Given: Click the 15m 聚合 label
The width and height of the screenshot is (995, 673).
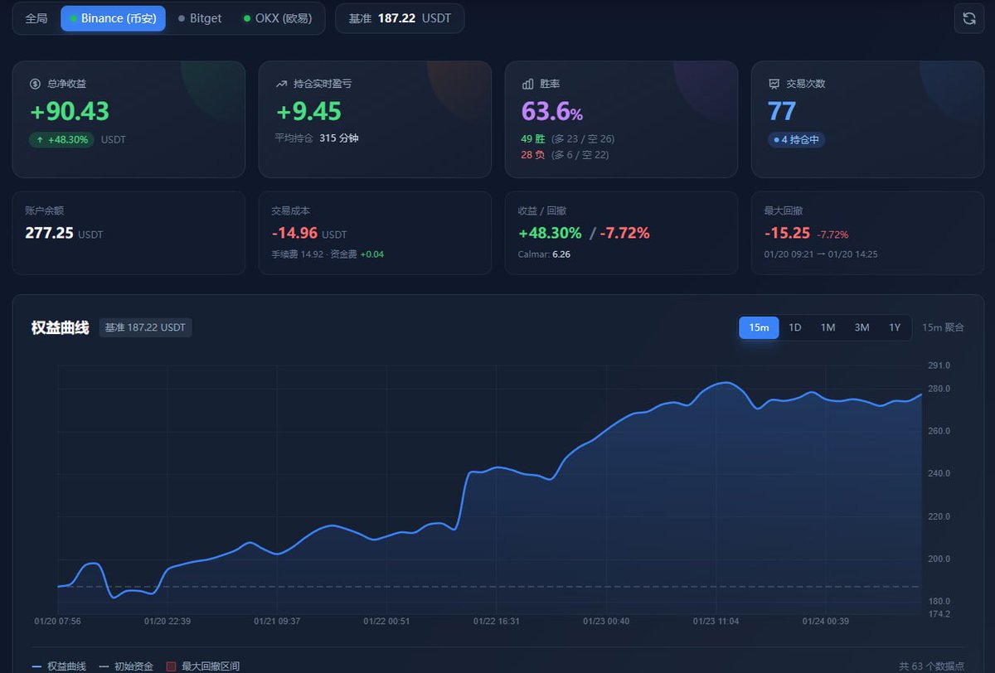Looking at the screenshot, I should (x=943, y=327).
